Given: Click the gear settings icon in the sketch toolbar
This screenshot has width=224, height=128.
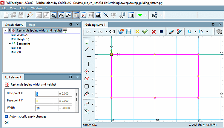Looking at the screenshot, I should click(219, 31).
